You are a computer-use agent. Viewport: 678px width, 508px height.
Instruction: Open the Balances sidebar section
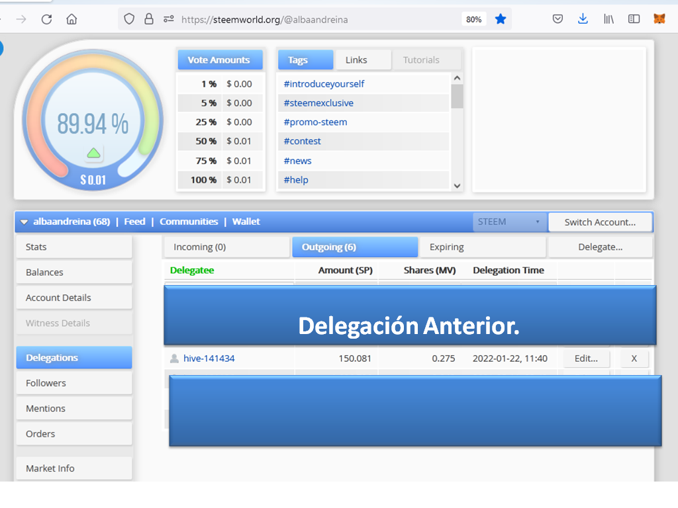point(74,273)
